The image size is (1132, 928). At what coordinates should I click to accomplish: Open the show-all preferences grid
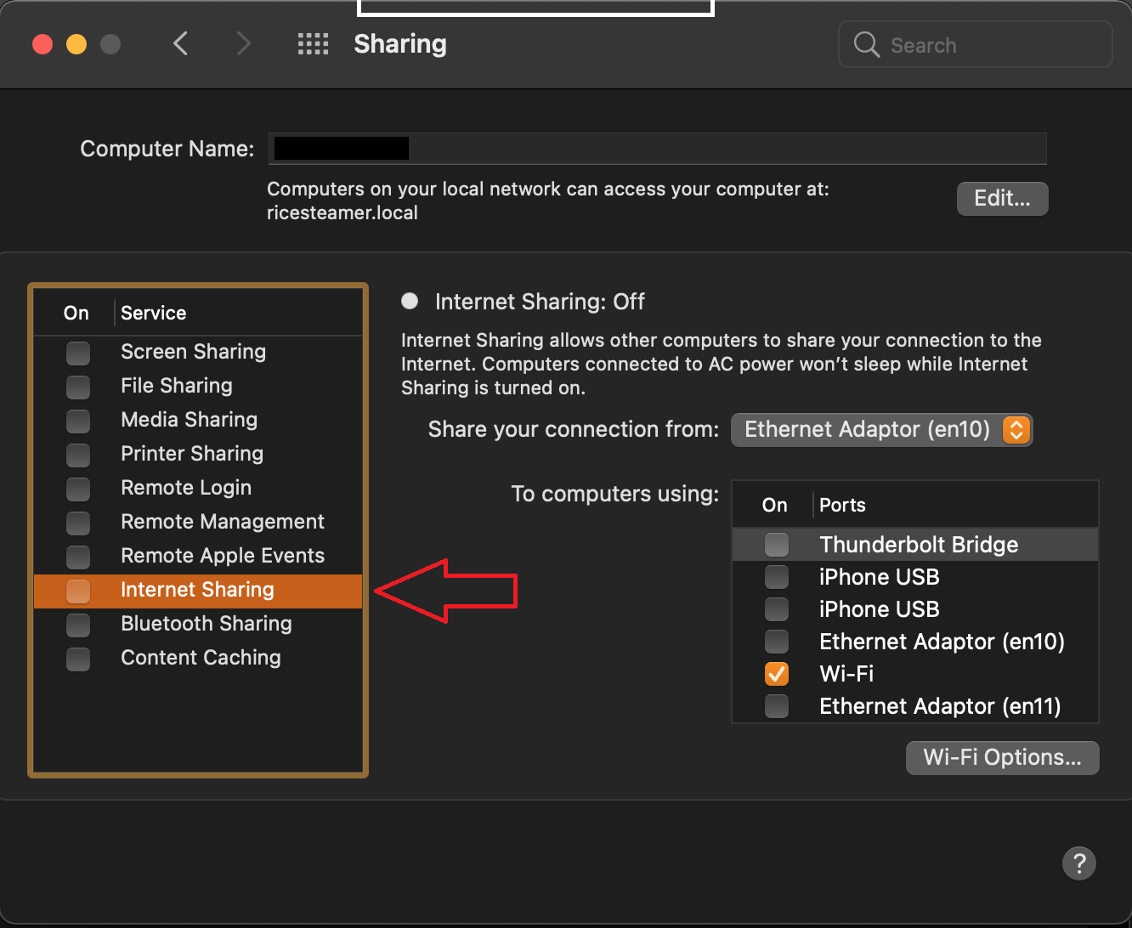[313, 44]
